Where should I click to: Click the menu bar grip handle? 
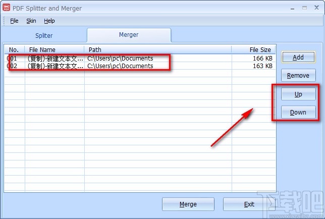click(x=4, y=21)
